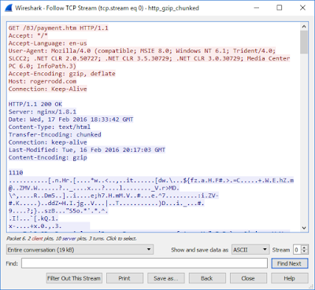Screen dimensions: 315x290
Task: Click the scrollbar down arrow
Action: pyautogui.click(x=304, y=228)
